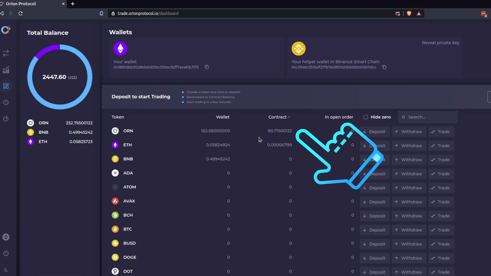Click the BUSD token icon
The height and width of the screenshot is (276, 491).
[115, 243]
